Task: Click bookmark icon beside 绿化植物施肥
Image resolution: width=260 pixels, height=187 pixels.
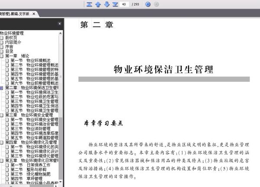Action: click(7, 174)
